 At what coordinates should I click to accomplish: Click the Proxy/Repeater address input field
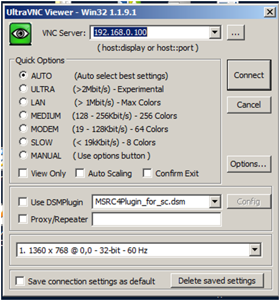[157, 219]
